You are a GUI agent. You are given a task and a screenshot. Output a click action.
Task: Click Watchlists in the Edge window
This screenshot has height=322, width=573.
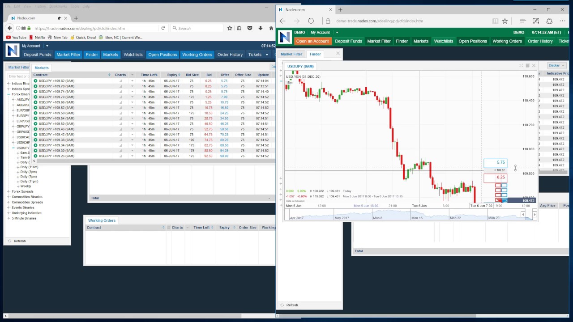click(x=444, y=41)
